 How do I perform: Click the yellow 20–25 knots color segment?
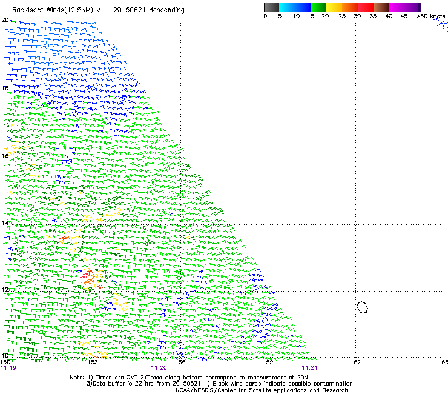pyautogui.click(x=334, y=7)
